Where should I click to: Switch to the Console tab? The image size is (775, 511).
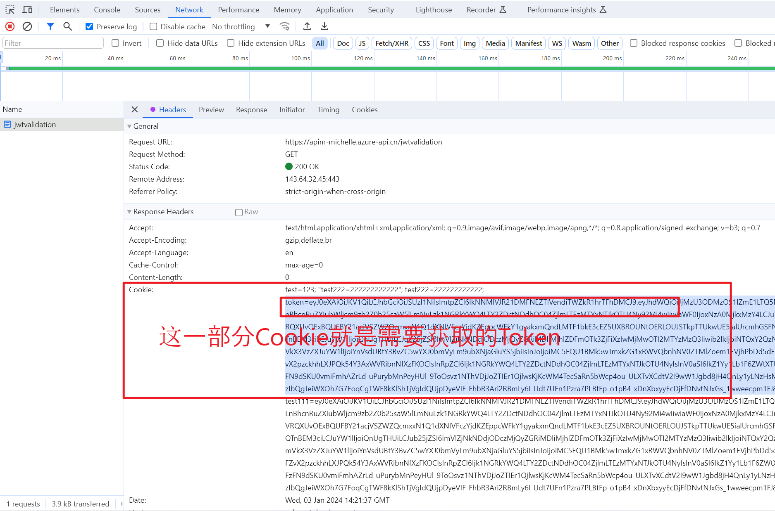click(x=107, y=10)
